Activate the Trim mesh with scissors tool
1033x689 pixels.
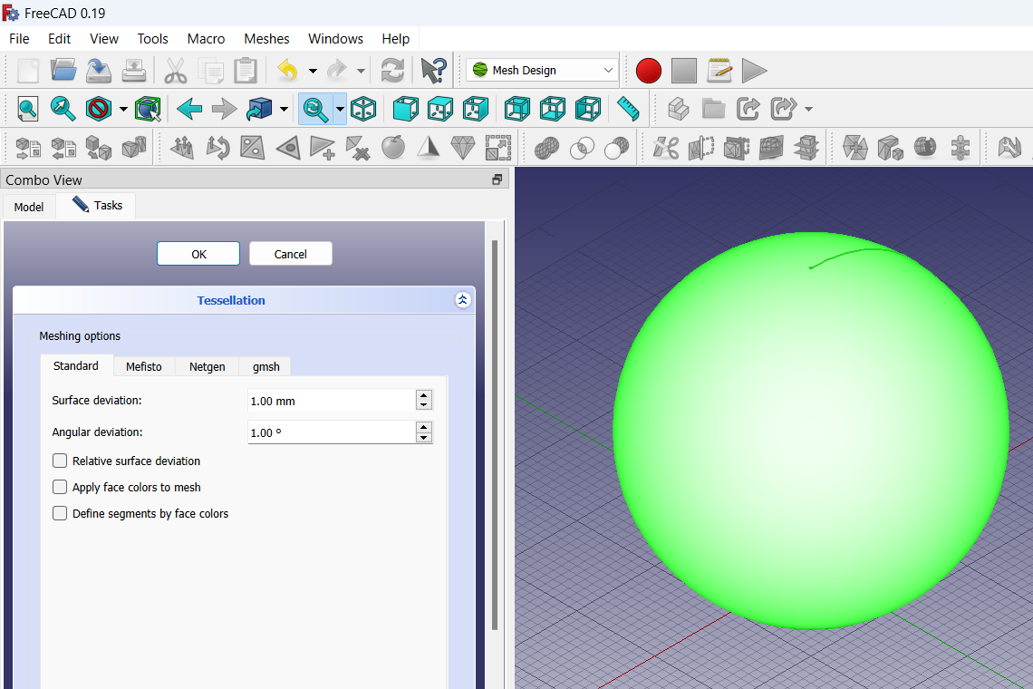coord(666,147)
